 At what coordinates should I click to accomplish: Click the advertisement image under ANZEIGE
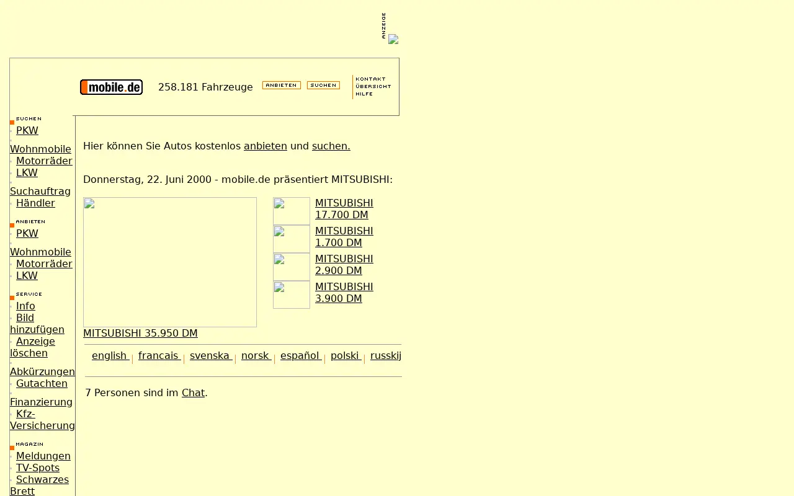click(393, 39)
